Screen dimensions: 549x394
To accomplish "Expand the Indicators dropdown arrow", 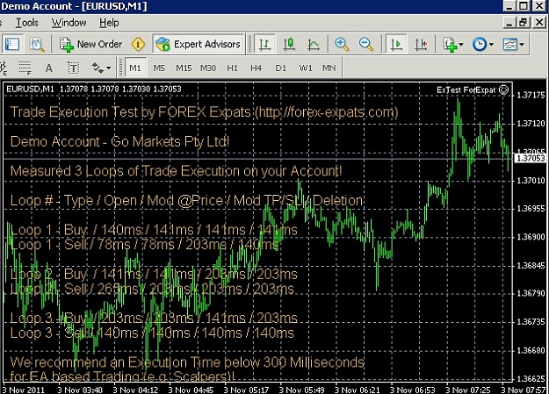I will (461, 45).
